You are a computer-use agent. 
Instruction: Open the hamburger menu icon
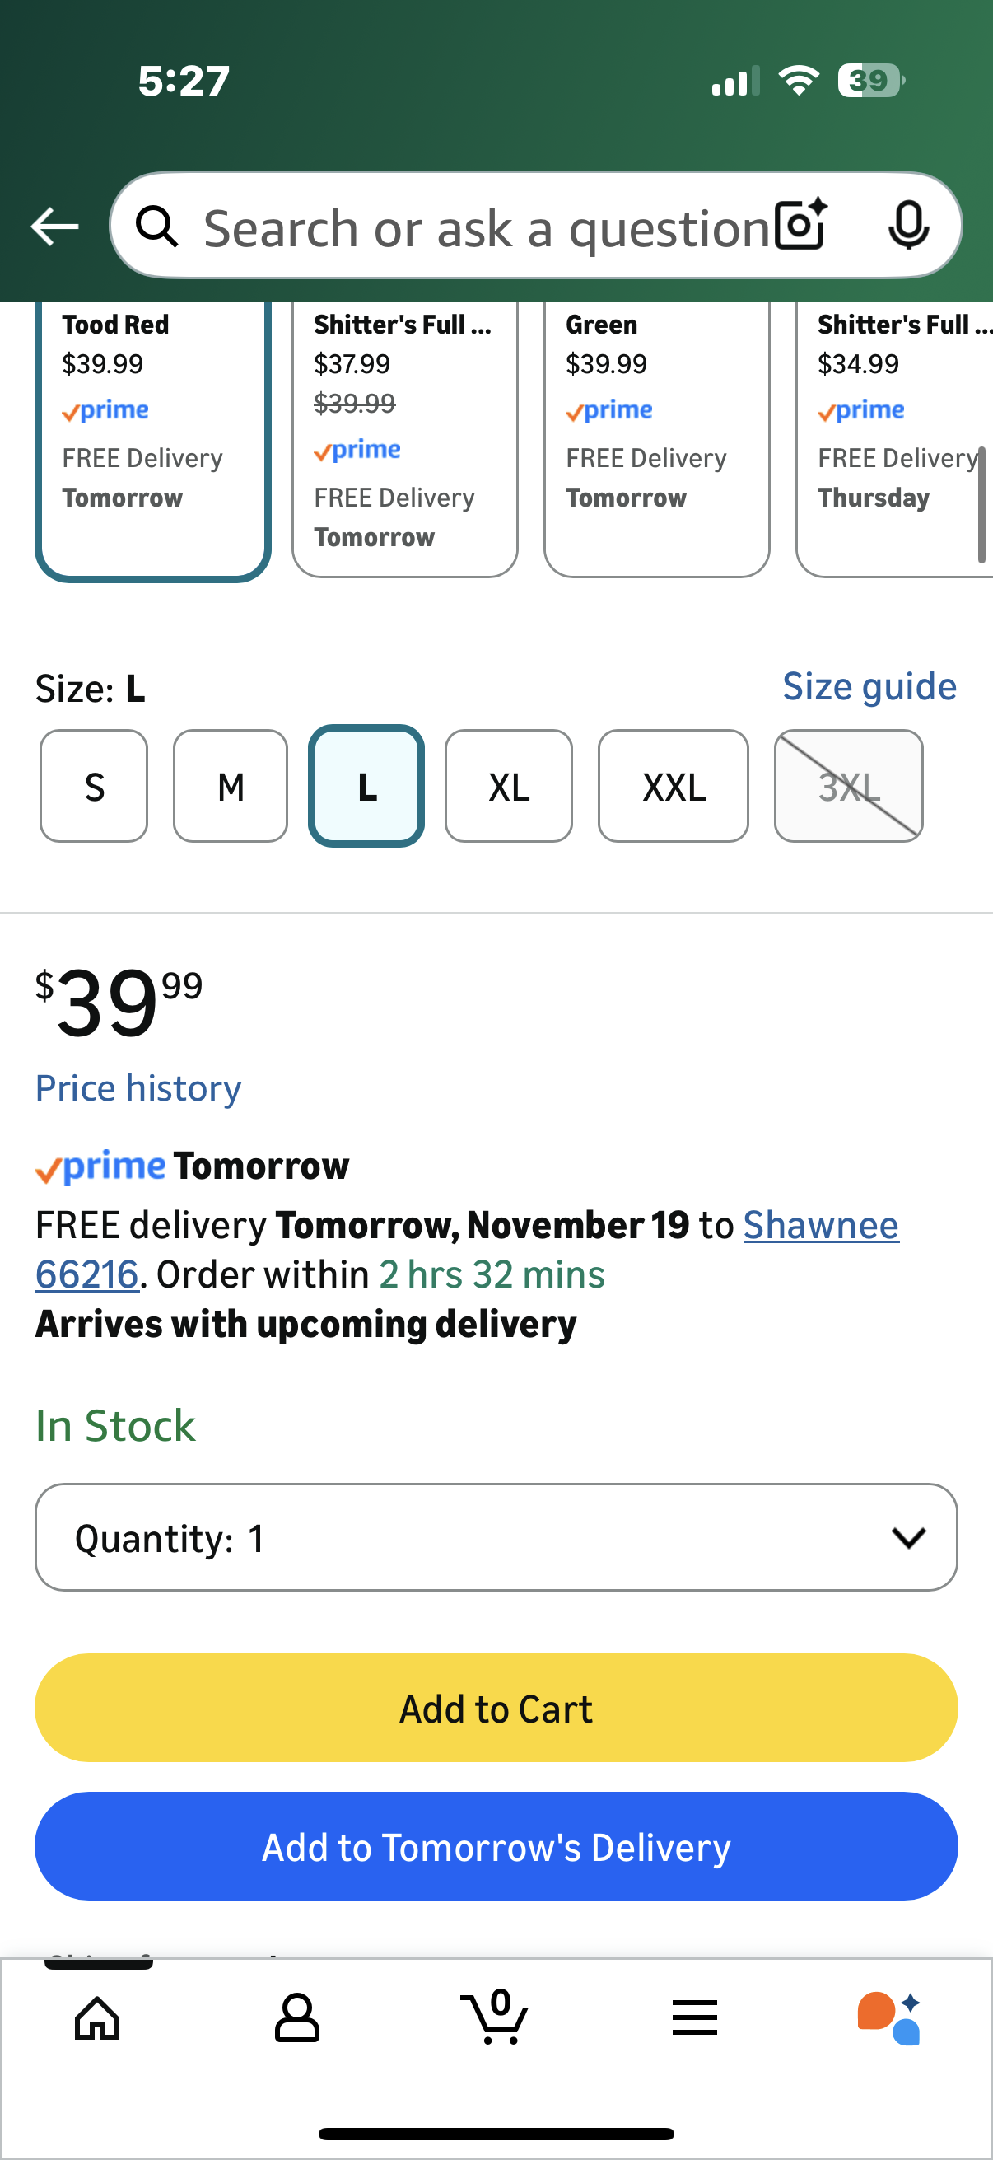click(x=695, y=2017)
